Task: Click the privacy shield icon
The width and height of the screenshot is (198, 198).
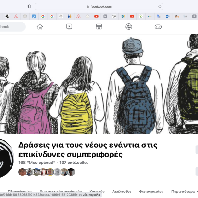Action: tap(29, 6)
